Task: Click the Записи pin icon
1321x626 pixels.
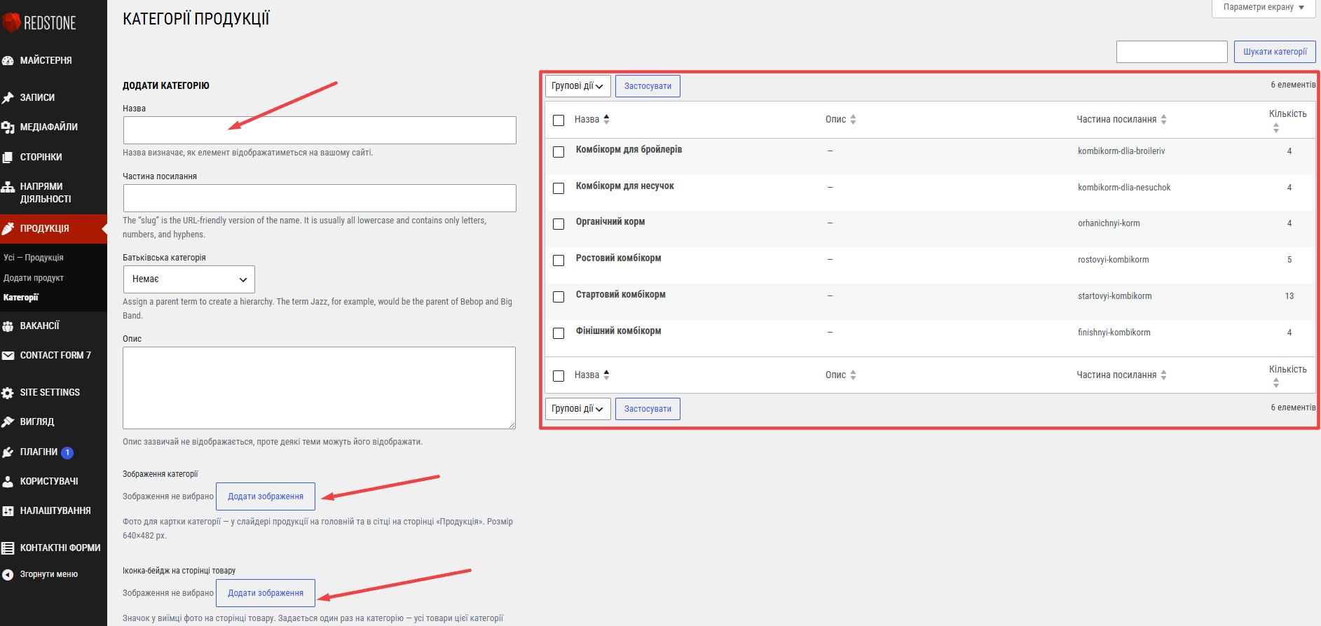Action: [x=8, y=98]
